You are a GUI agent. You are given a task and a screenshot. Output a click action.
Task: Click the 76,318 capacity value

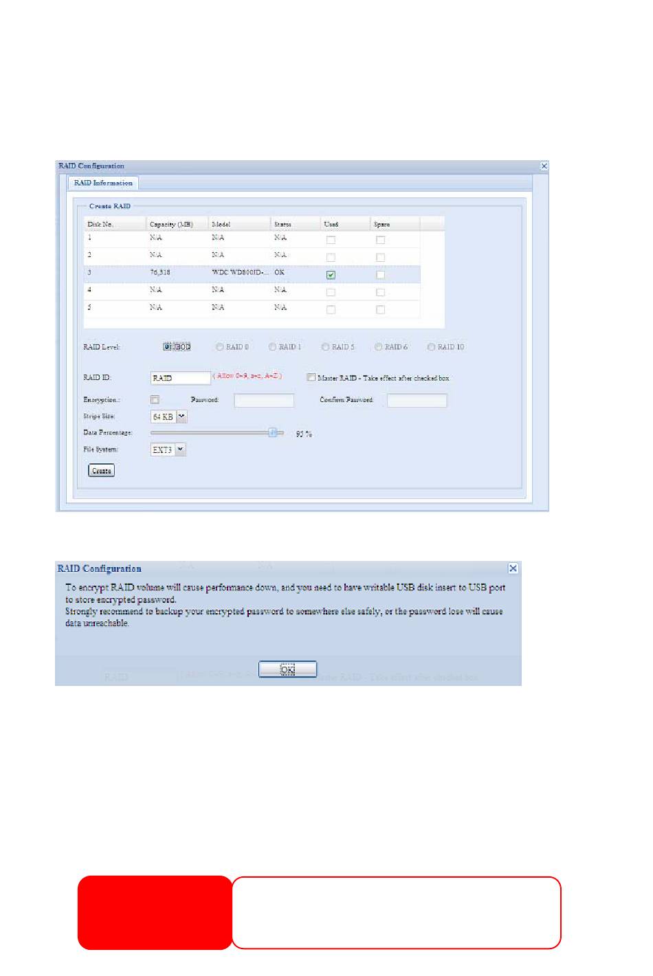(x=159, y=273)
